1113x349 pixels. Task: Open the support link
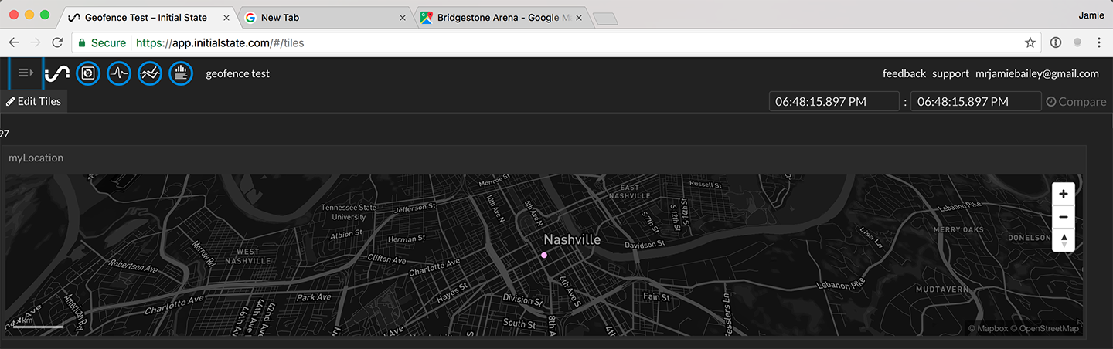pyautogui.click(x=951, y=73)
